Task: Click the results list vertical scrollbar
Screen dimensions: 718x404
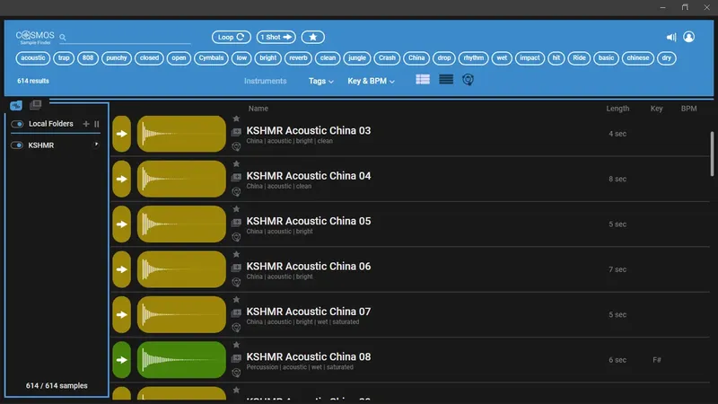Action: (x=712, y=154)
